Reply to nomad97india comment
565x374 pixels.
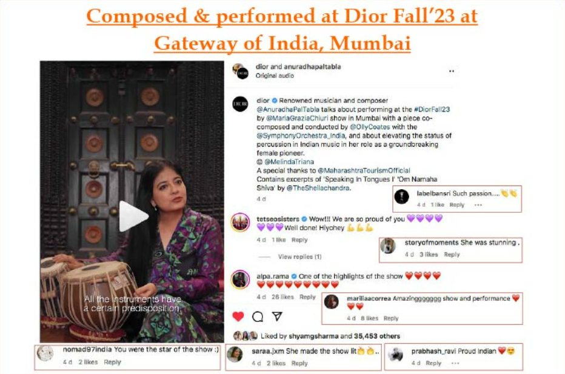coord(112,362)
